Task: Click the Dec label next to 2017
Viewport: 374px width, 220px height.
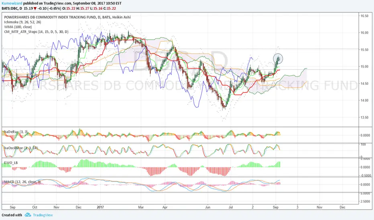Action: click(79, 207)
